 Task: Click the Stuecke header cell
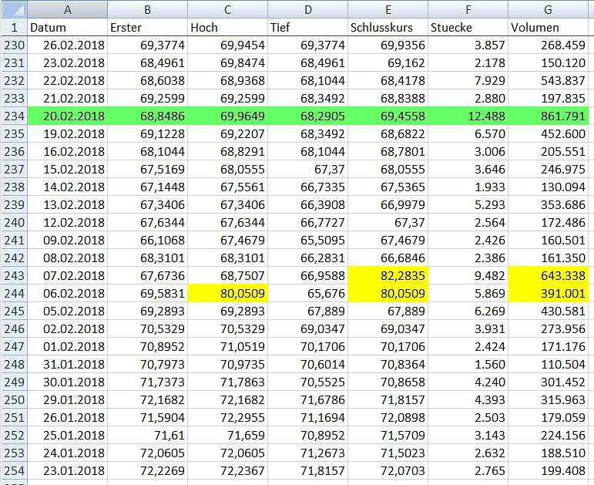click(468, 27)
